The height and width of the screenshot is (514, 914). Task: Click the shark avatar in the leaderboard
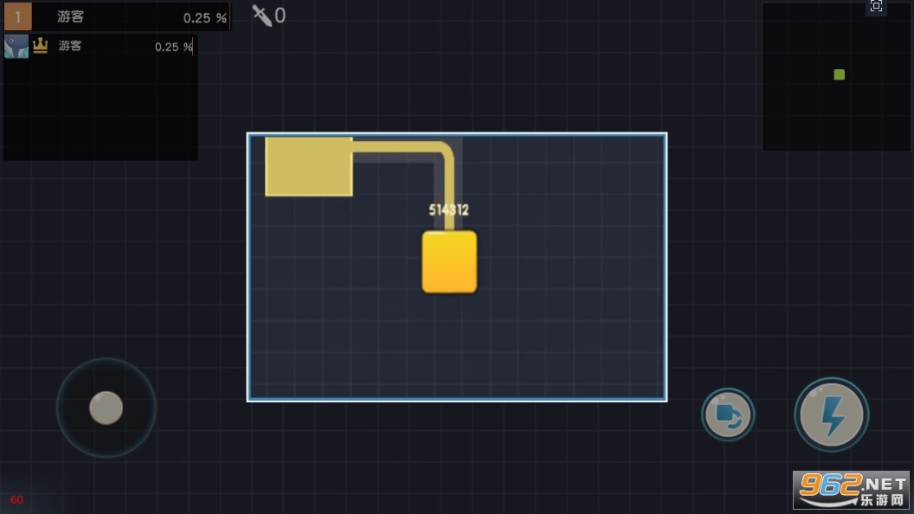pyautogui.click(x=16, y=47)
